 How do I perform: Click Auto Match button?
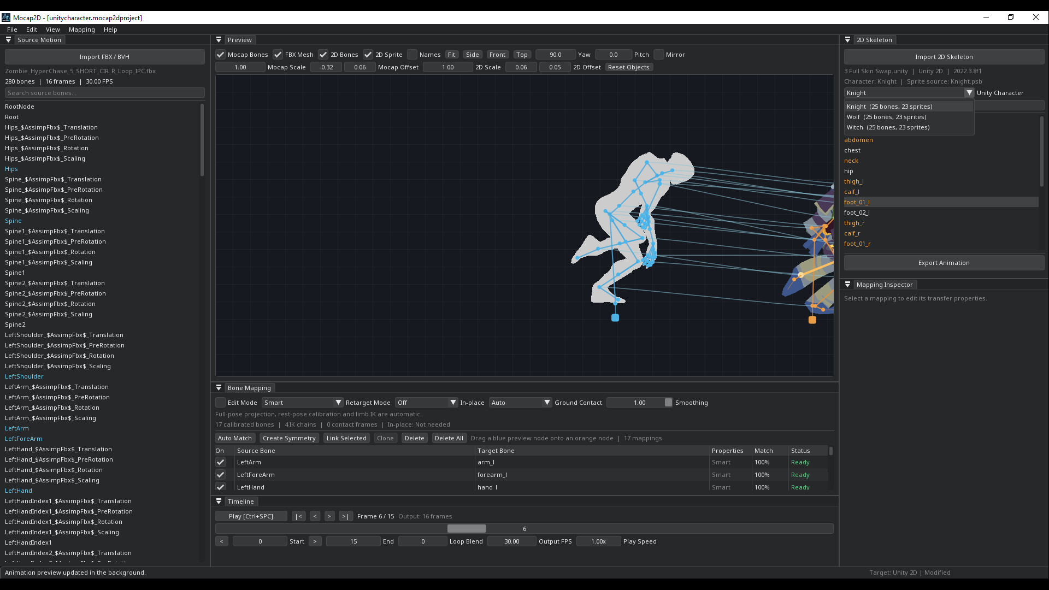(235, 438)
